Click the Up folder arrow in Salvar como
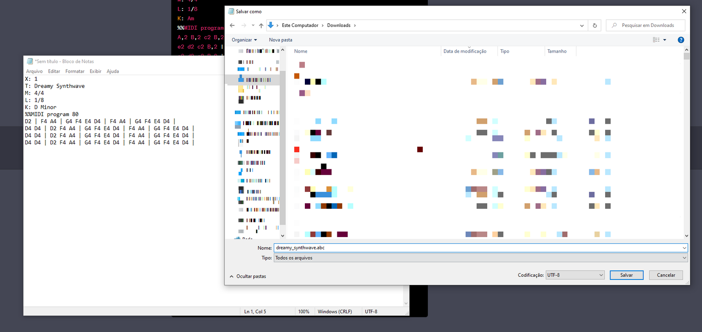This screenshot has width=702, height=332. (x=261, y=26)
